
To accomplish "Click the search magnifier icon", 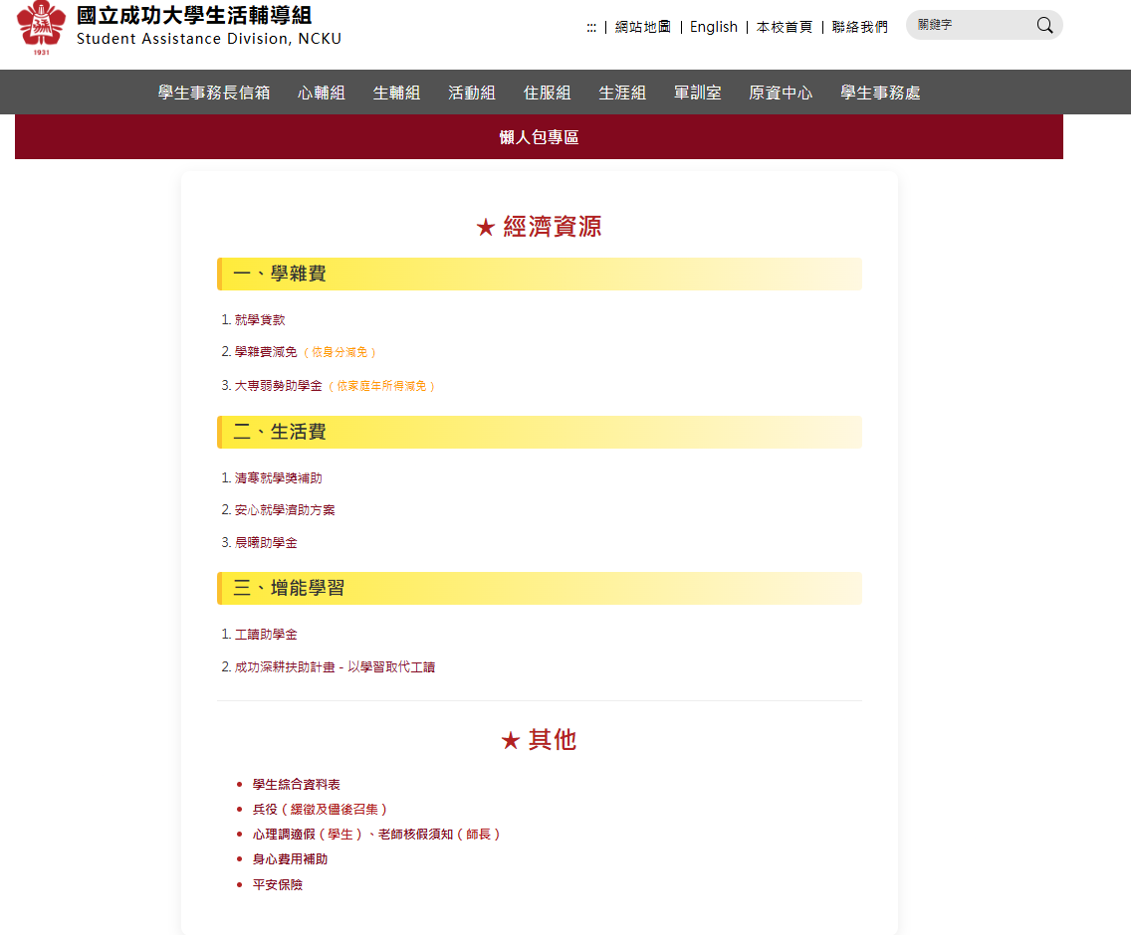I will pos(1044,26).
